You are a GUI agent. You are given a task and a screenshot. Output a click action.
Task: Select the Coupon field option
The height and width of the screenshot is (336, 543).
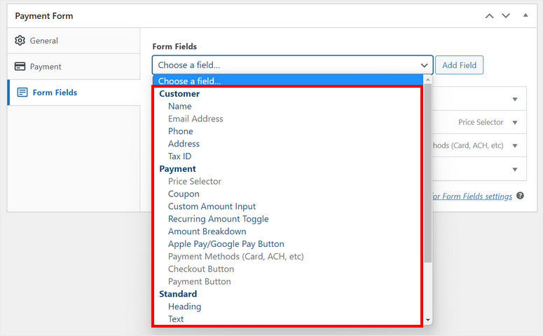pyautogui.click(x=184, y=194)
